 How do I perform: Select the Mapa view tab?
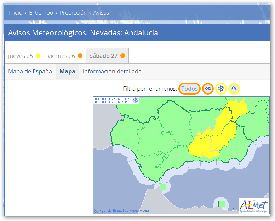pos(67,71)
